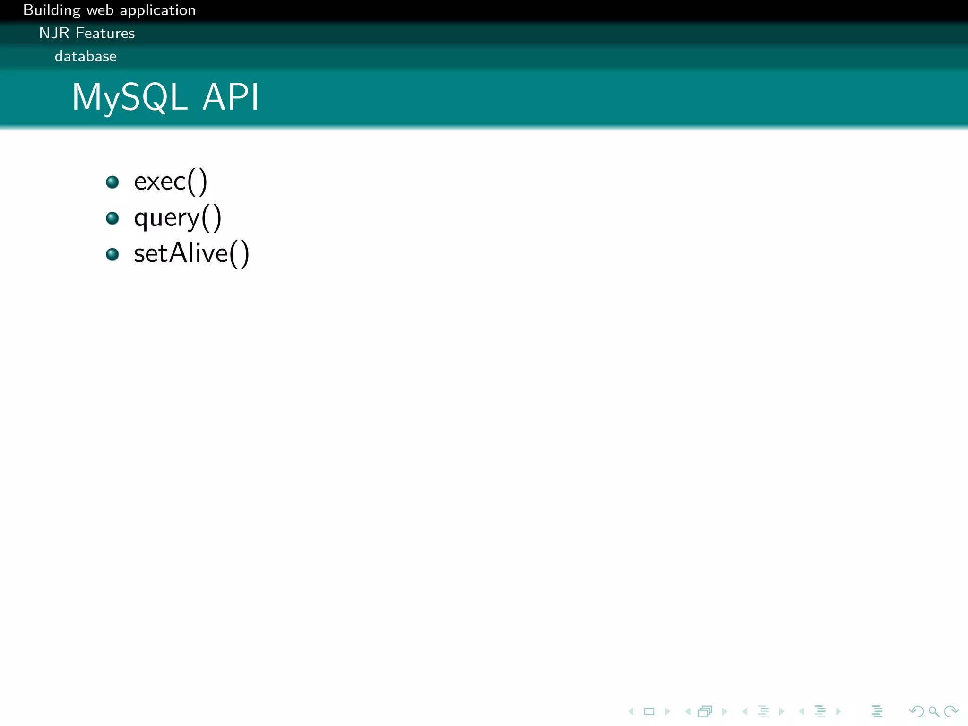The height and width of the screenshot is (726, 968).
Task: Open 'Building web application' header link
Action: click(109, 10)
